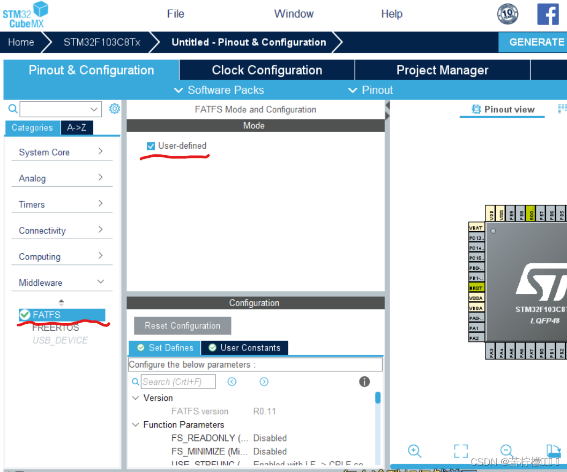Screen dimensions: 567x472
Task: Select the Pinout & Configuration tab
Action: tap(91, 70)
